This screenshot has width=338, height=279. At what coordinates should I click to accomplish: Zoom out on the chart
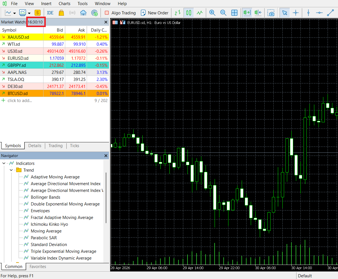223,13
